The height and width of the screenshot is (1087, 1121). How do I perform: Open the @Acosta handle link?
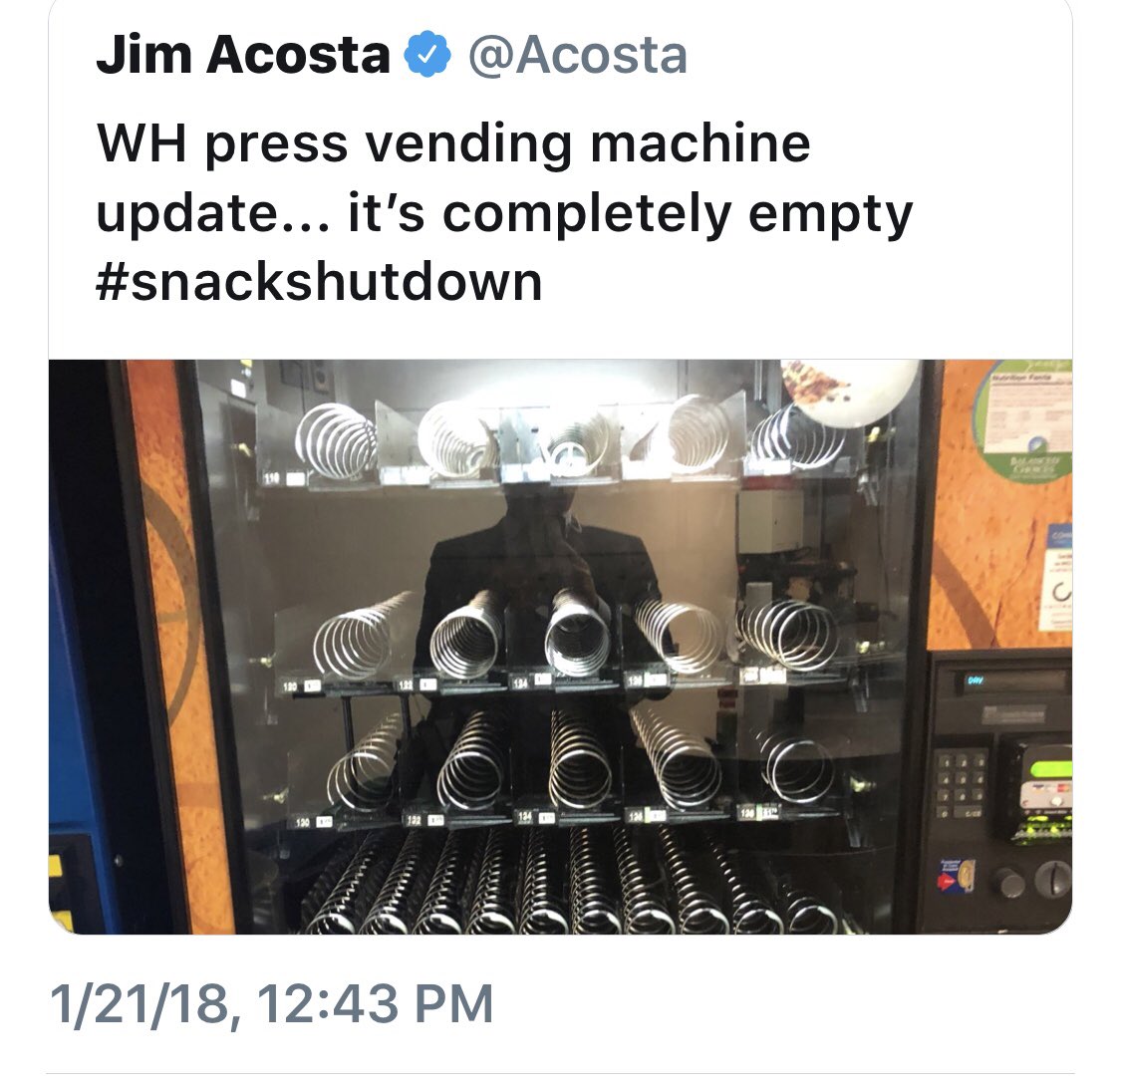coord(578,55)
